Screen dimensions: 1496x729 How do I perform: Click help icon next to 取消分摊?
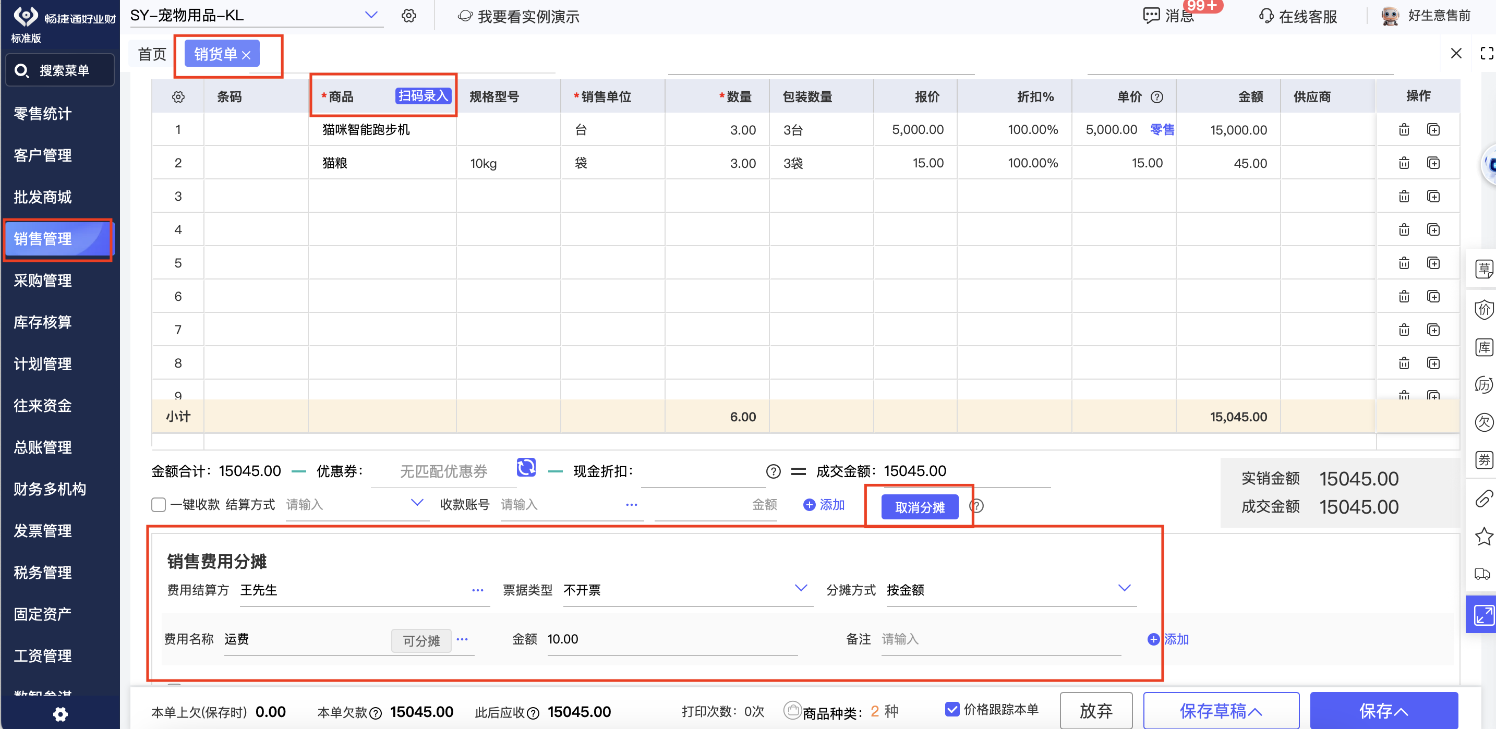(x=976, y=506)
